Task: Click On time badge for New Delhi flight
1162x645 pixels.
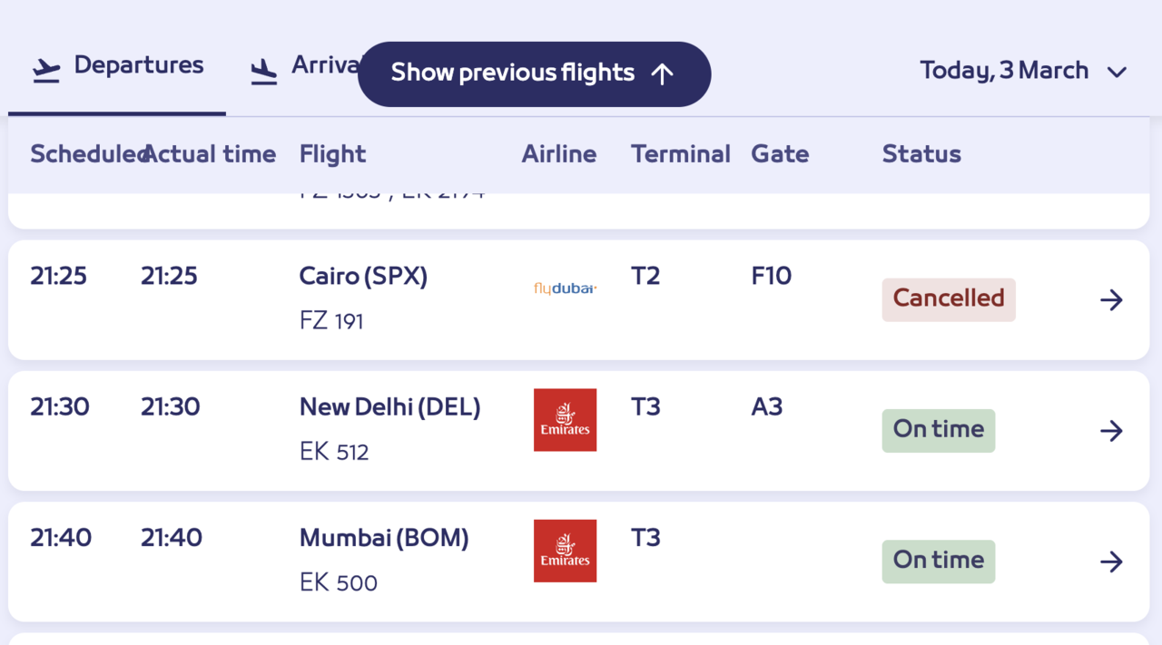Action: click(938, 430)
